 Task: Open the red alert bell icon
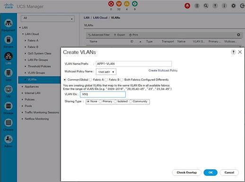[187, 6]
